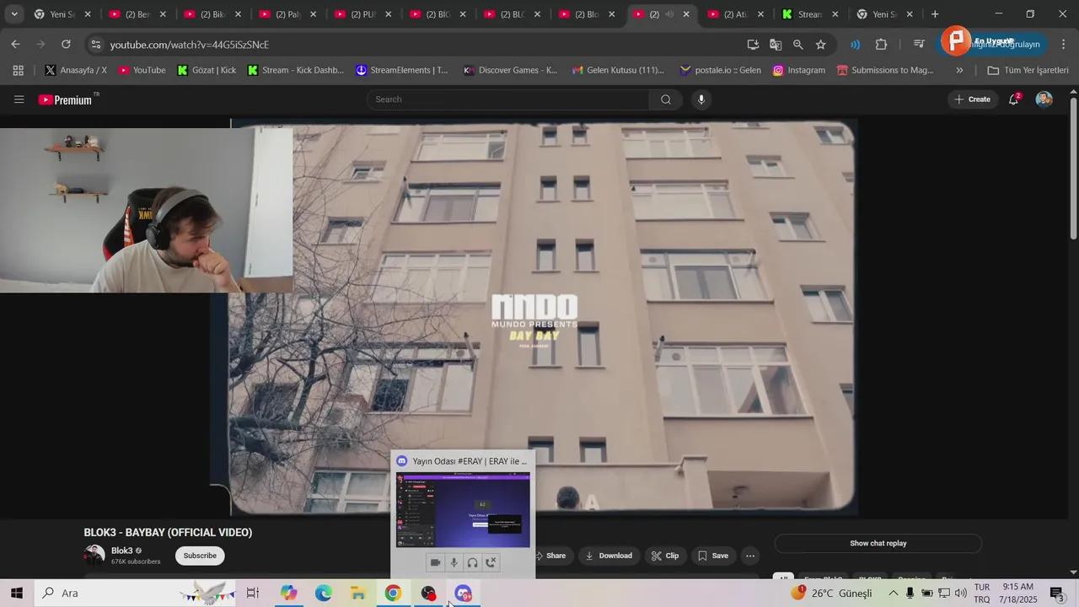Viewport: 1079px width, 607px height.
Task: Open media controls in Chrome toolbar
Action: 920,44
